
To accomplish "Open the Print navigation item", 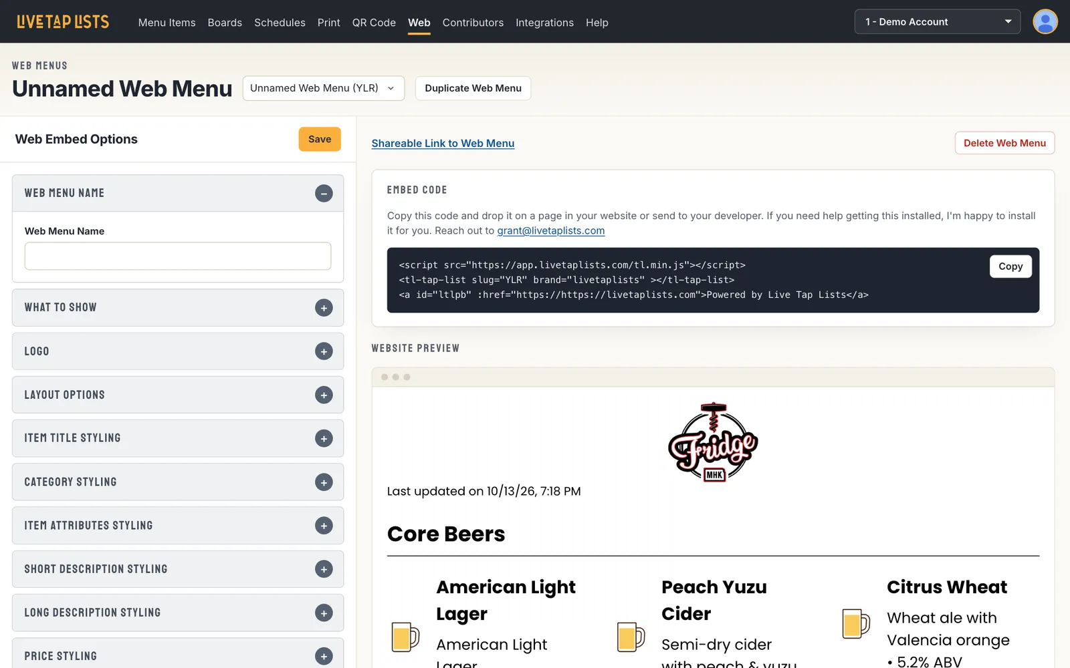I will 329,23.
